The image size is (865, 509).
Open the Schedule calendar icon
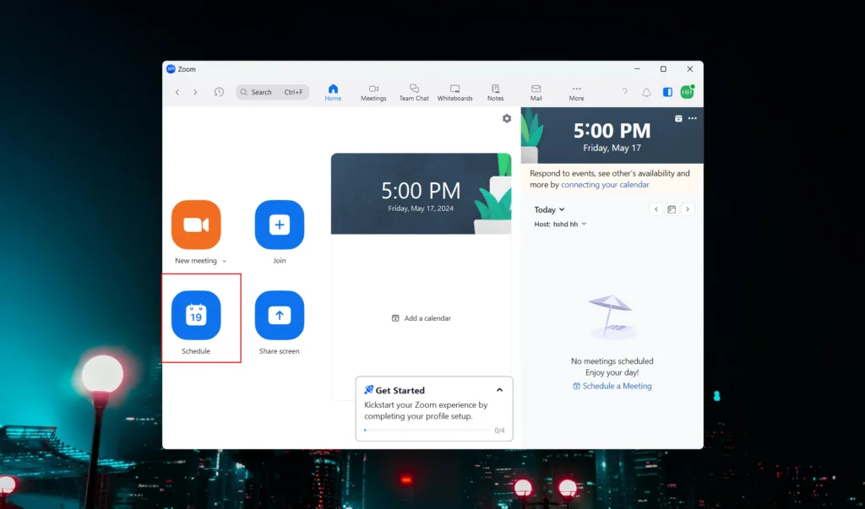point(196,315)
